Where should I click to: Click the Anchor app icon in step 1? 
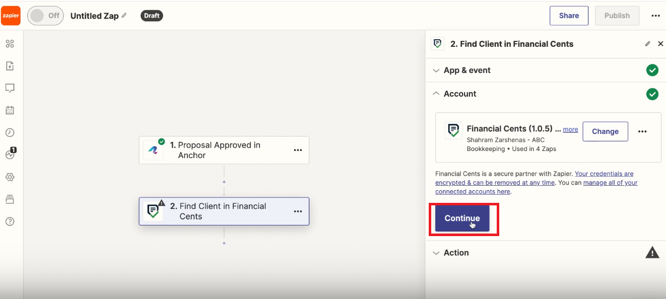coord(153,150)
